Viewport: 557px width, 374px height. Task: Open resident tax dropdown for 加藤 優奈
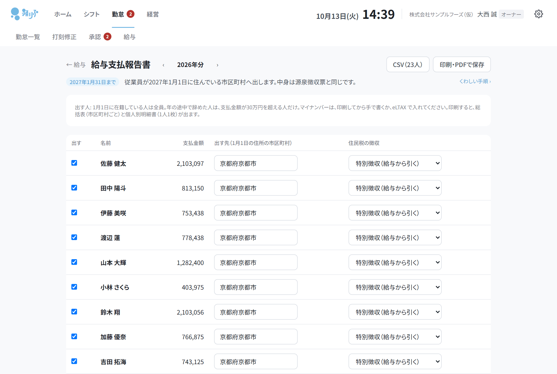pos(395,337)
